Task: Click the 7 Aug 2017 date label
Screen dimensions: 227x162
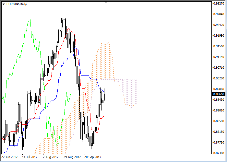Action: [x=51, y=157]
